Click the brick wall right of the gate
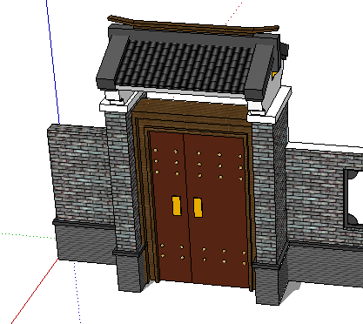 click(x=315, y=198)
